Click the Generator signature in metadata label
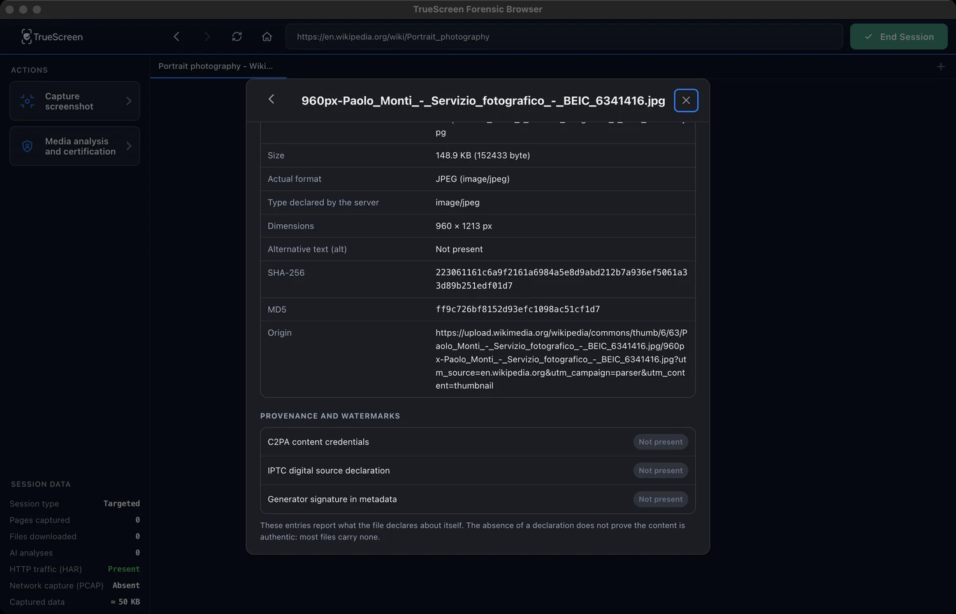The width and height of the screenshot is (956, 614). coord(332,499)
